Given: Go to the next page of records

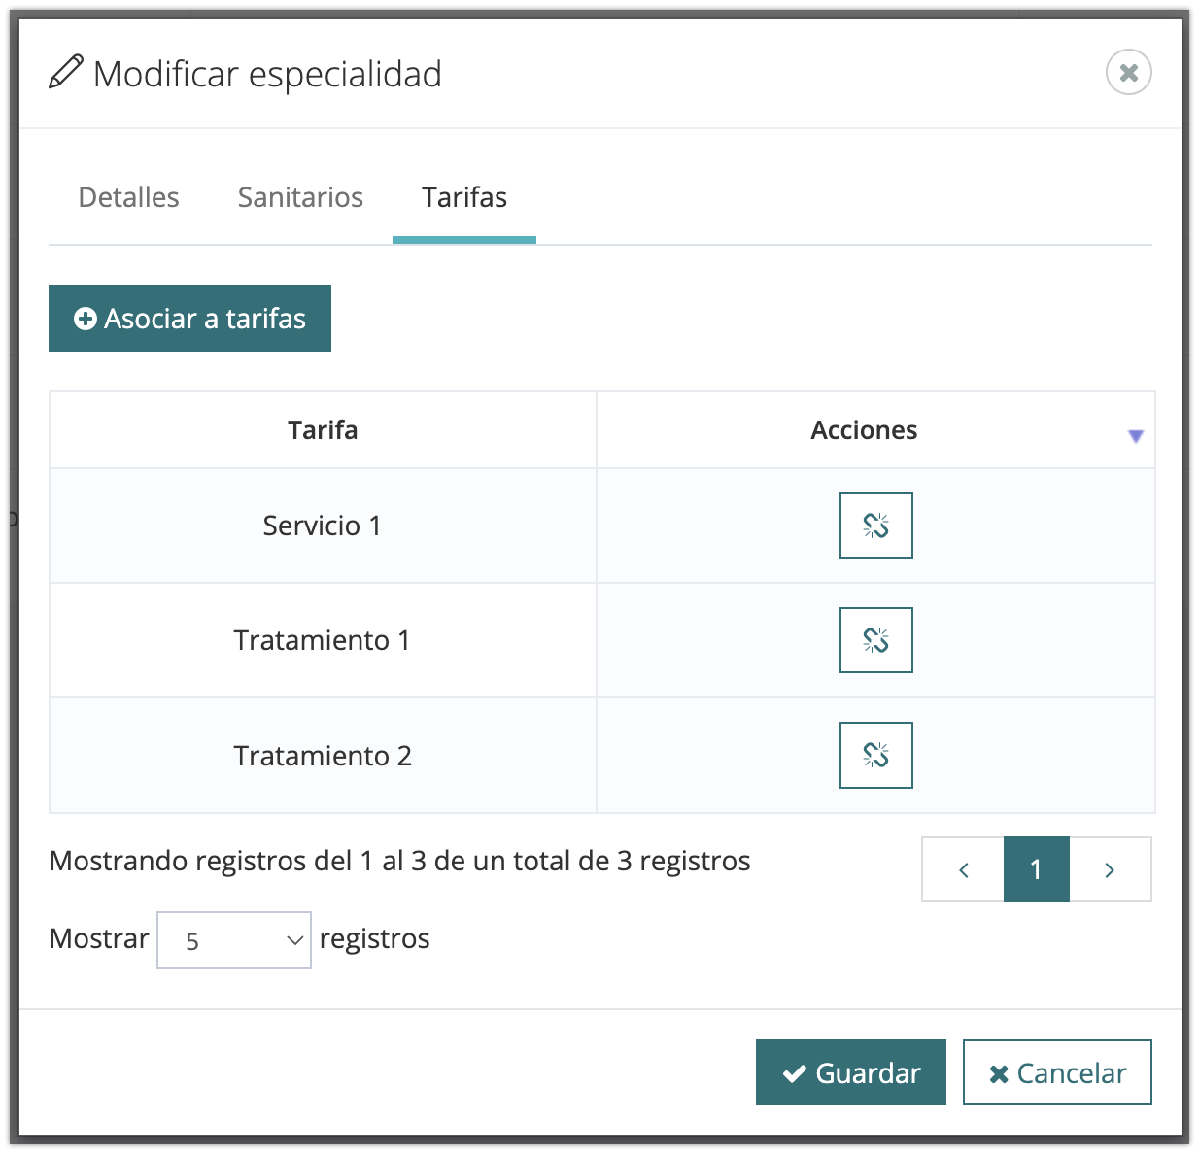Looking at the screenshot, I should click(x=1110, y=869).
